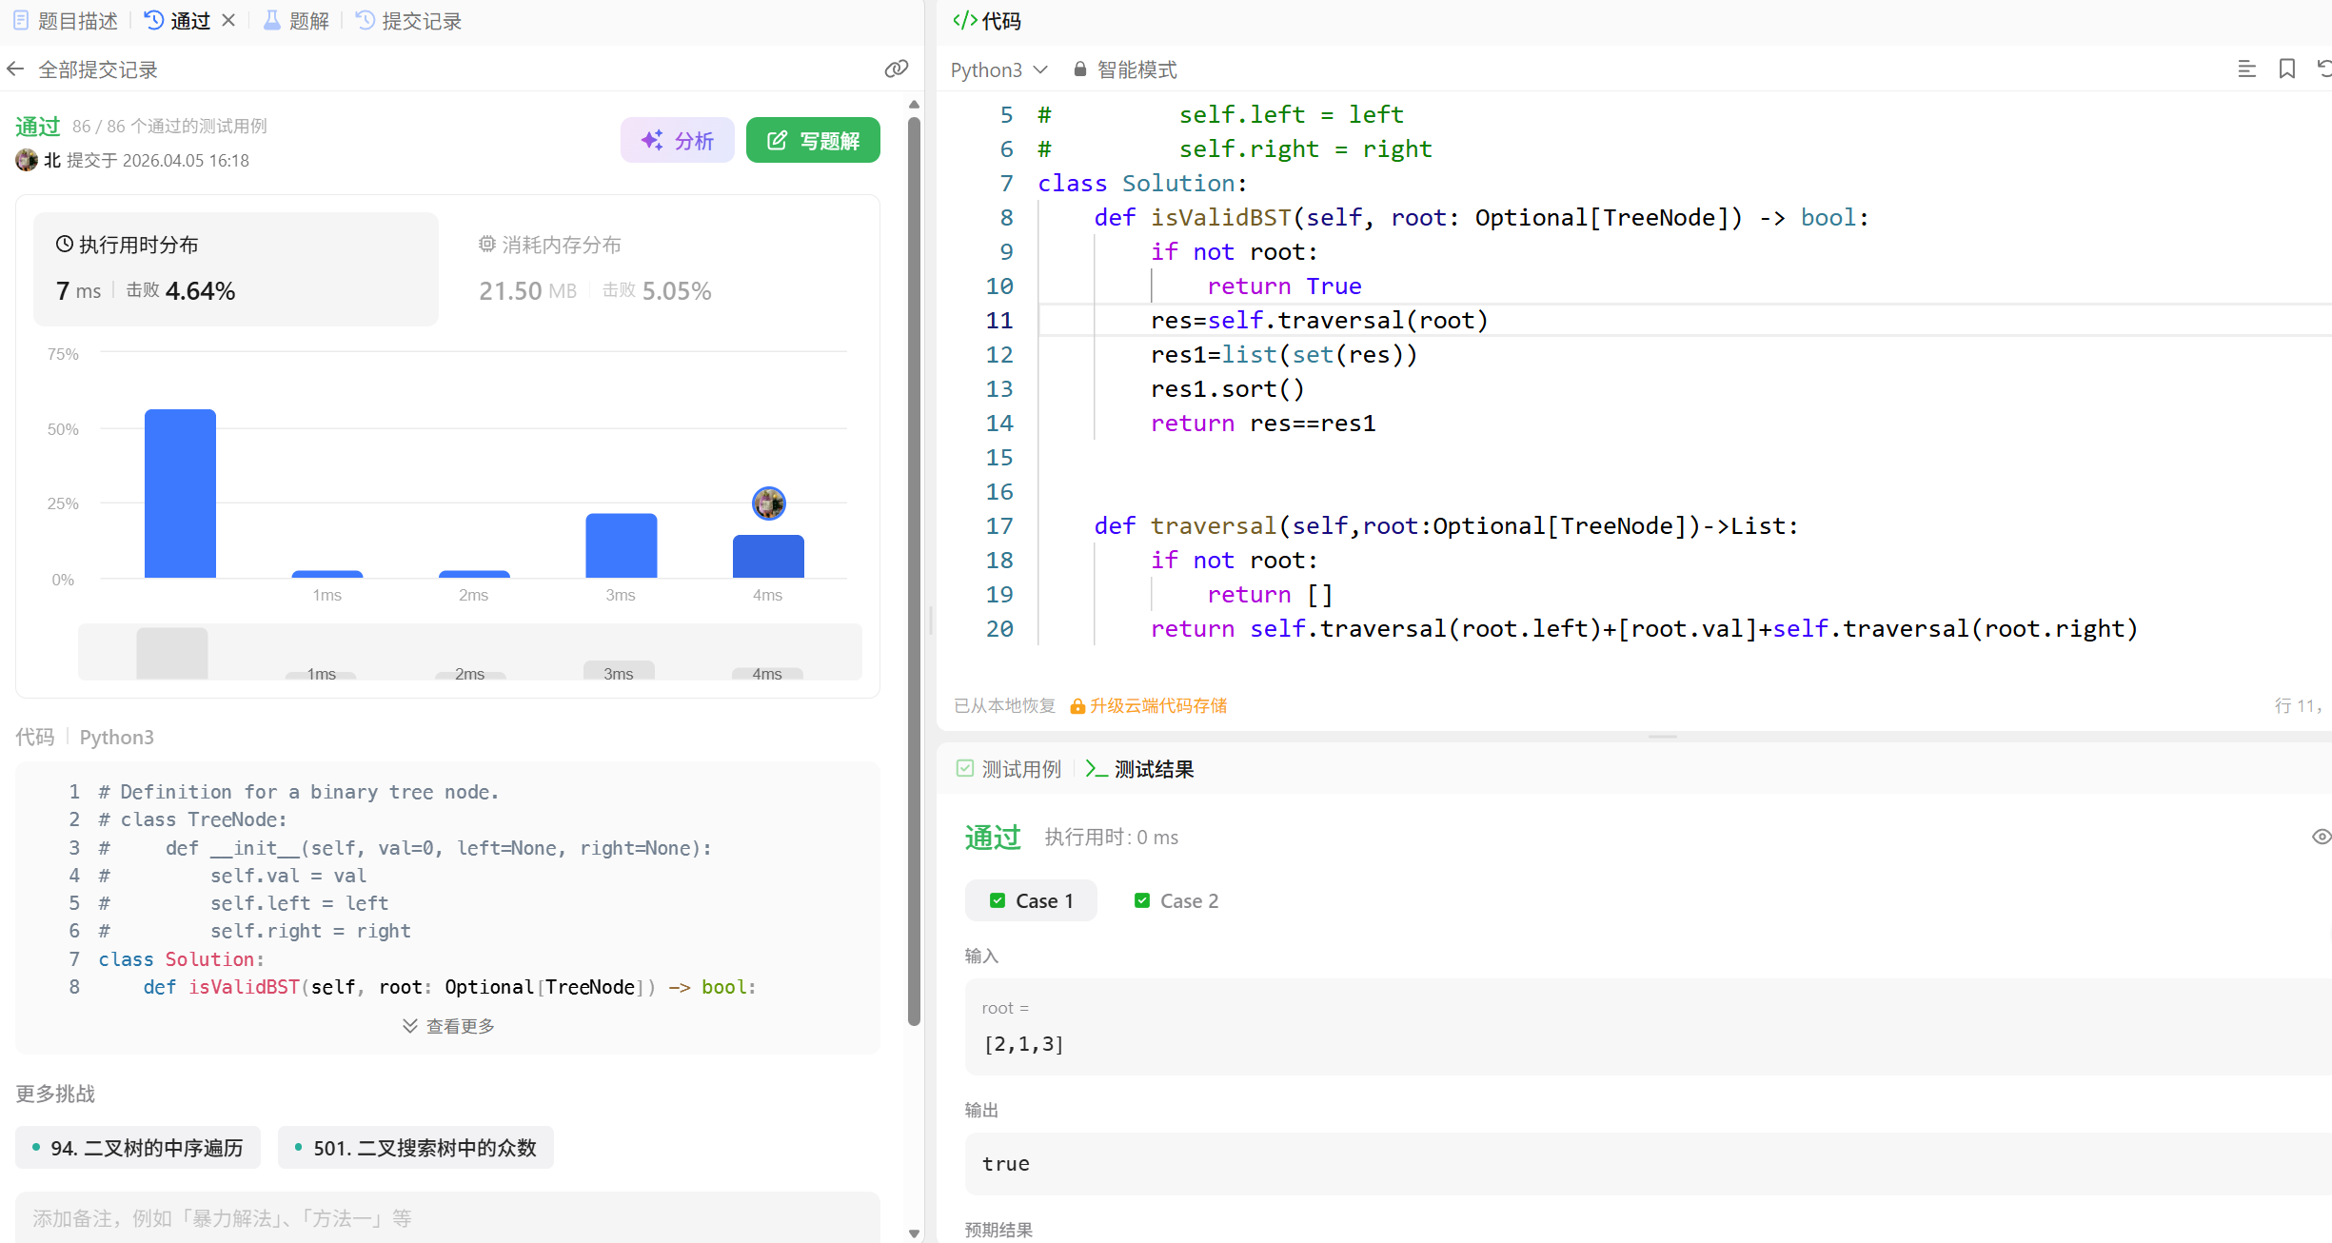
Task: Close the 通过 tab with X
Action: 228,20
